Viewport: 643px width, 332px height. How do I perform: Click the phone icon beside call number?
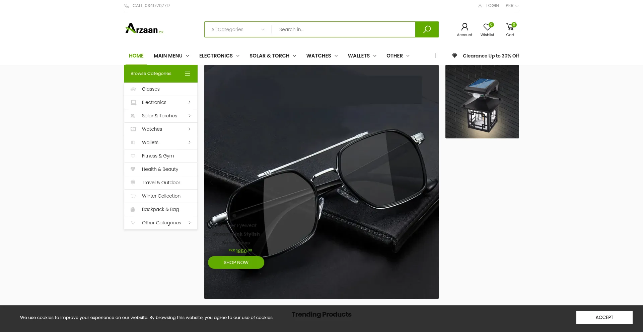pos(127,6)
